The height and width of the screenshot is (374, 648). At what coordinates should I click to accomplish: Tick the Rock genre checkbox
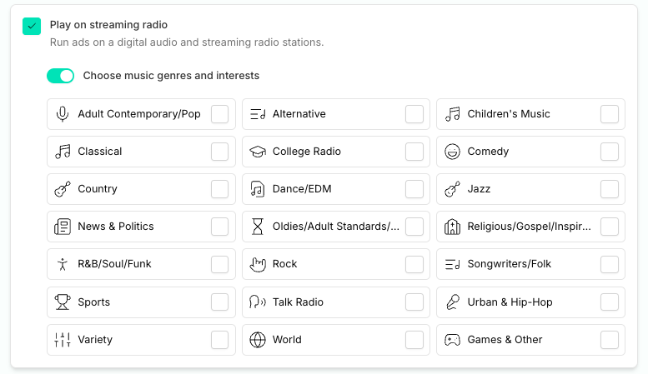click(414, 264)
